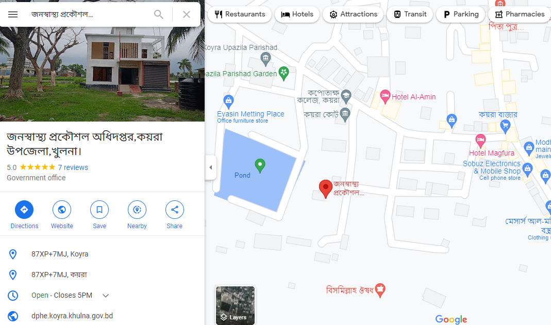Open dphe.koyra.khulna.gov.bd website link
This screenshot has width=551, height=325.
[x=72, y=316]
